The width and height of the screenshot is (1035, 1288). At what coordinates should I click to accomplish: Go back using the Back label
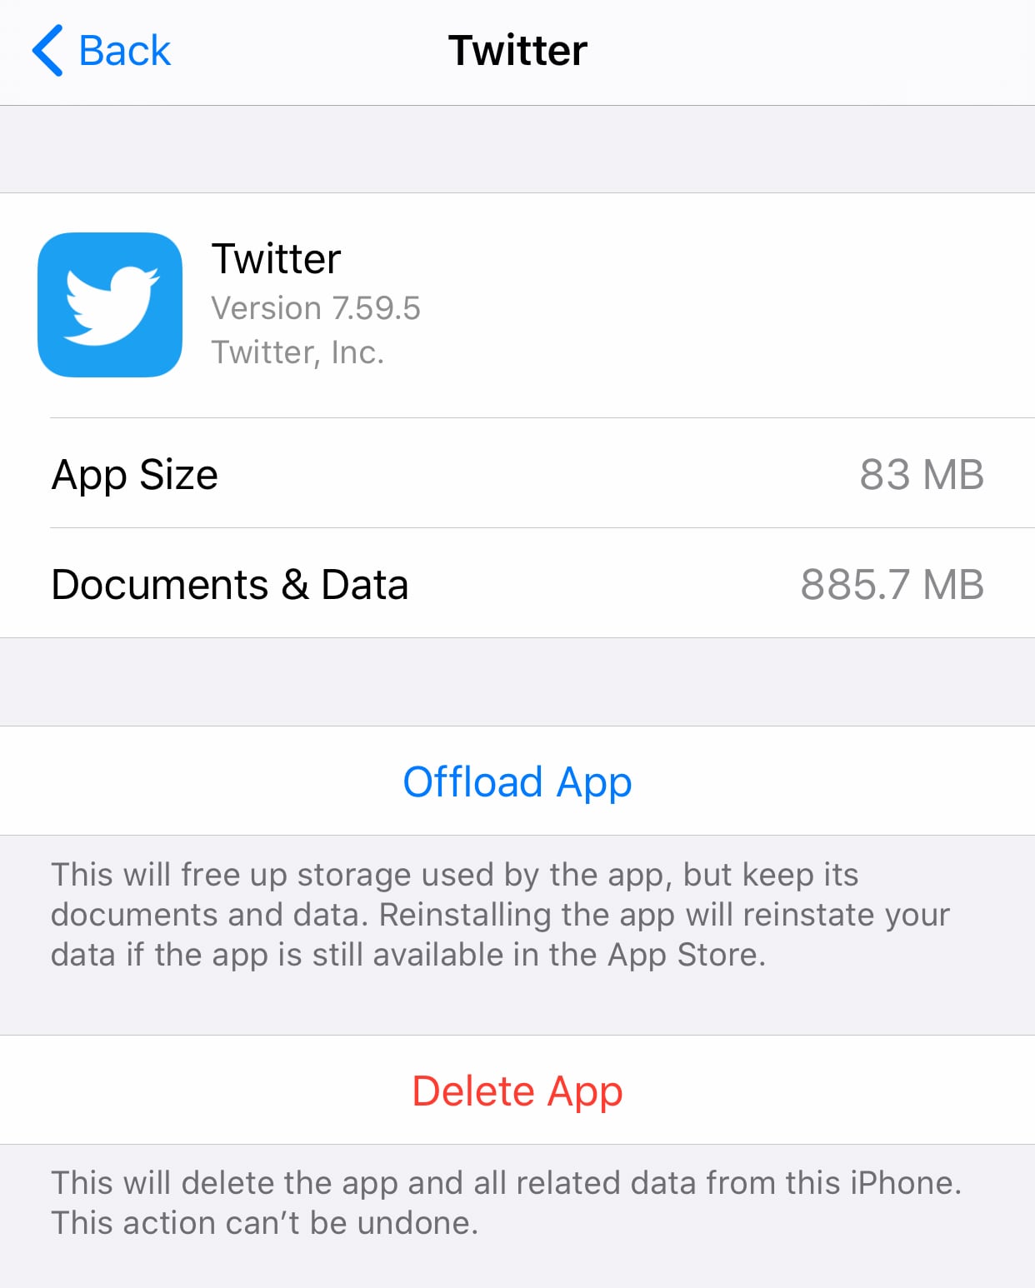tap(124, 51)
